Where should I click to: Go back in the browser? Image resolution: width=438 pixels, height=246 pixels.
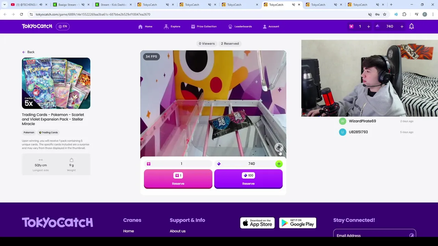pos(5,14)
